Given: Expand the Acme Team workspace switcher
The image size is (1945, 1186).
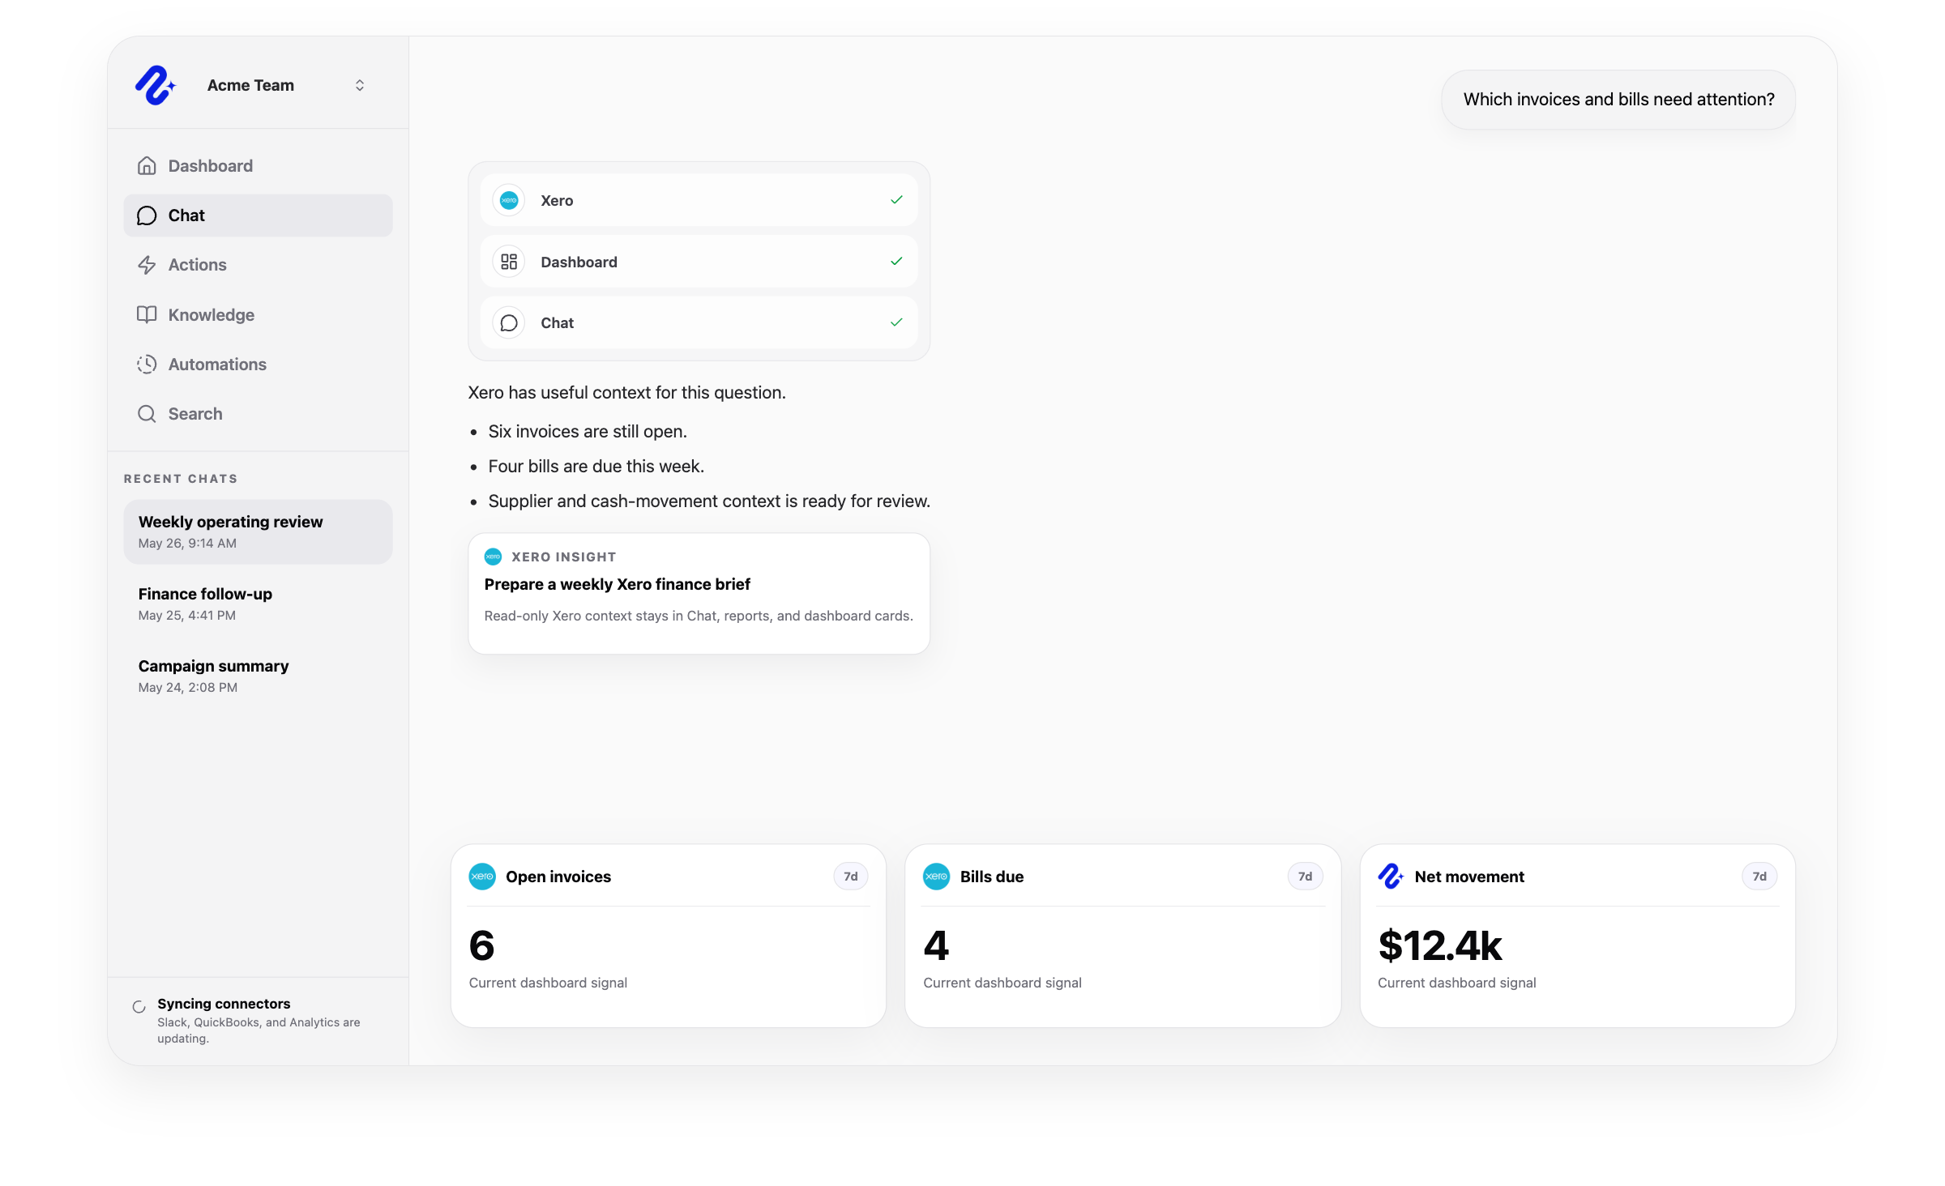Looking at the screenshot, I should click(x=360, y=85).
